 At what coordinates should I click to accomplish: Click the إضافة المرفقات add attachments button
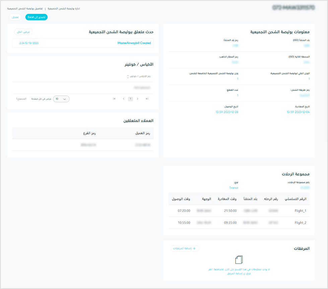pyautogui.click(x=185, y=248)
